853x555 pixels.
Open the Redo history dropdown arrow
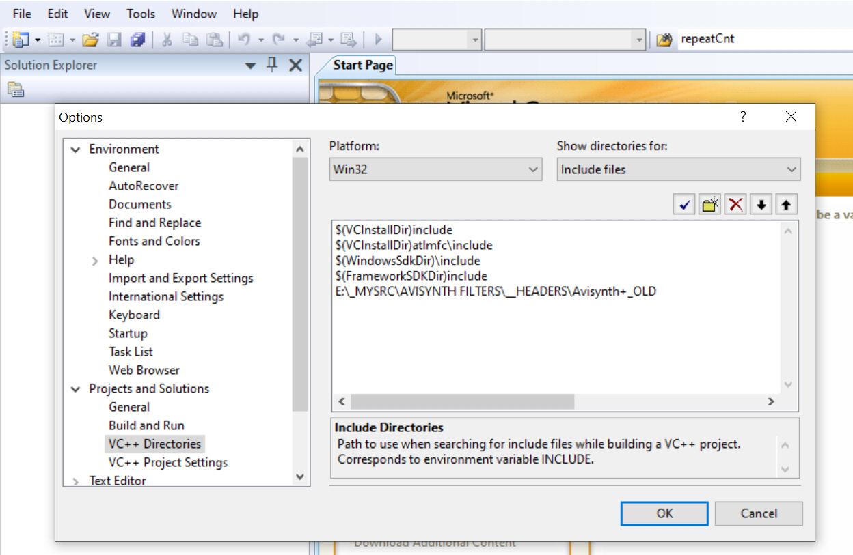click(295, 40)
